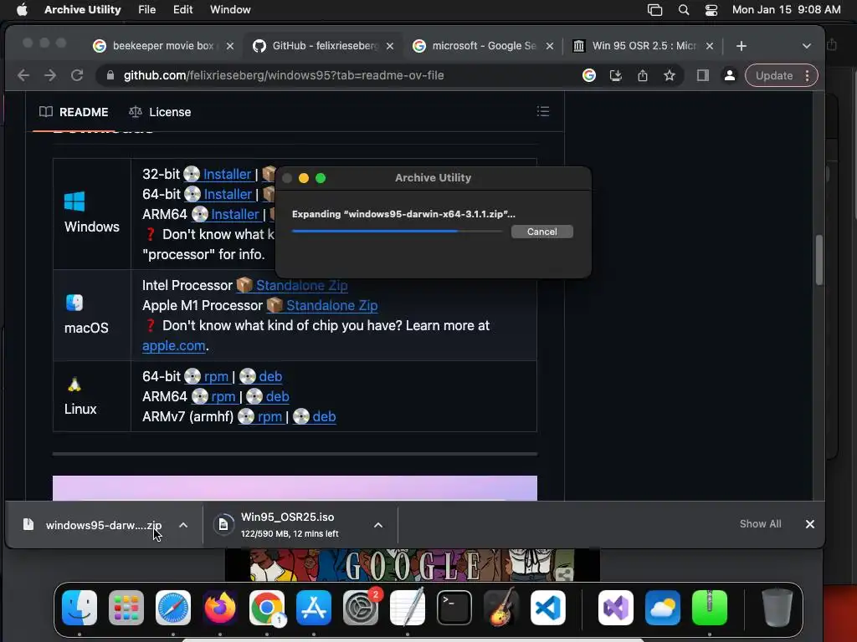Open Terminal from the Dock
The width and height of the screenshot is (857, 642).
pos(454,608)
